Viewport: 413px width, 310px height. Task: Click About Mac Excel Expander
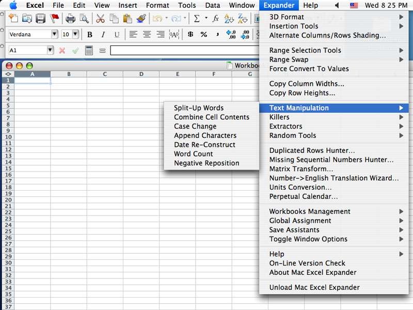coord(334,273)
